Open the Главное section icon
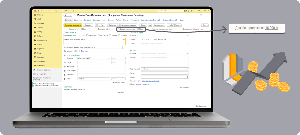The image size is (300, 135). [34, 15]
